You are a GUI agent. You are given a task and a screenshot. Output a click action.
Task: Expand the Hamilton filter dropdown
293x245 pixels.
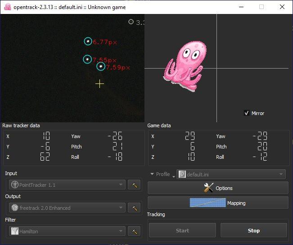pyautogui.click(x=67, y=231)
